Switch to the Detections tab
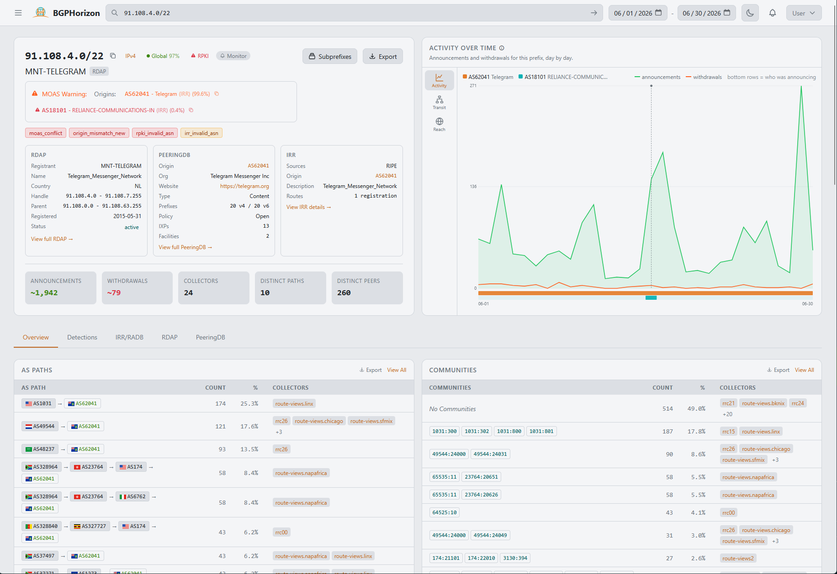The height and width of the screenshot is (574, 837). pyautogui.click(x=82, y=337)
